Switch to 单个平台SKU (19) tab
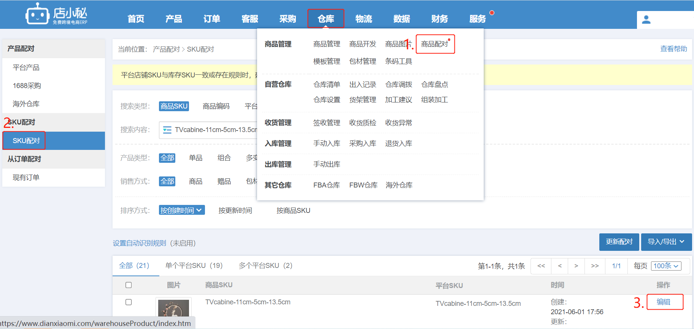The image size is (694, 329). pos(194,266)
